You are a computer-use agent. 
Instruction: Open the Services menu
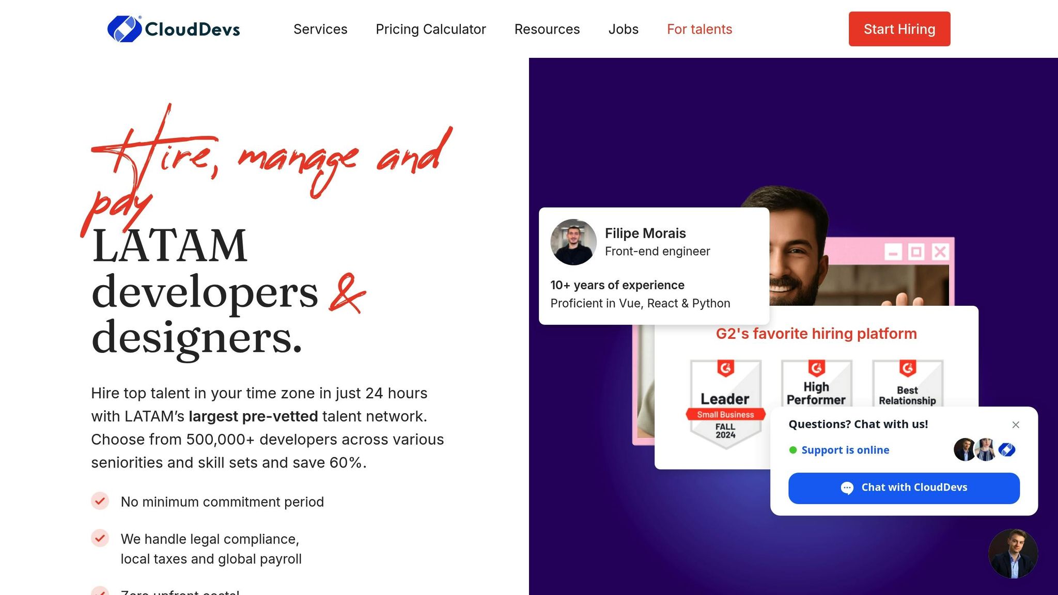(x=320, y=29)
